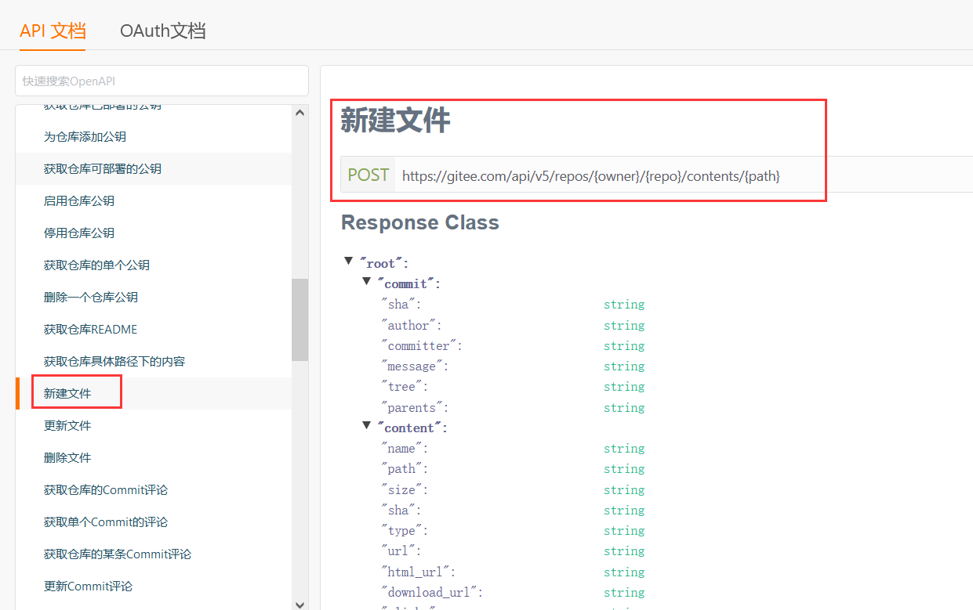Open 获取仓库的单个公钥 entry
The width and height of the screenshot is (973, 610).
coord(96,265)
